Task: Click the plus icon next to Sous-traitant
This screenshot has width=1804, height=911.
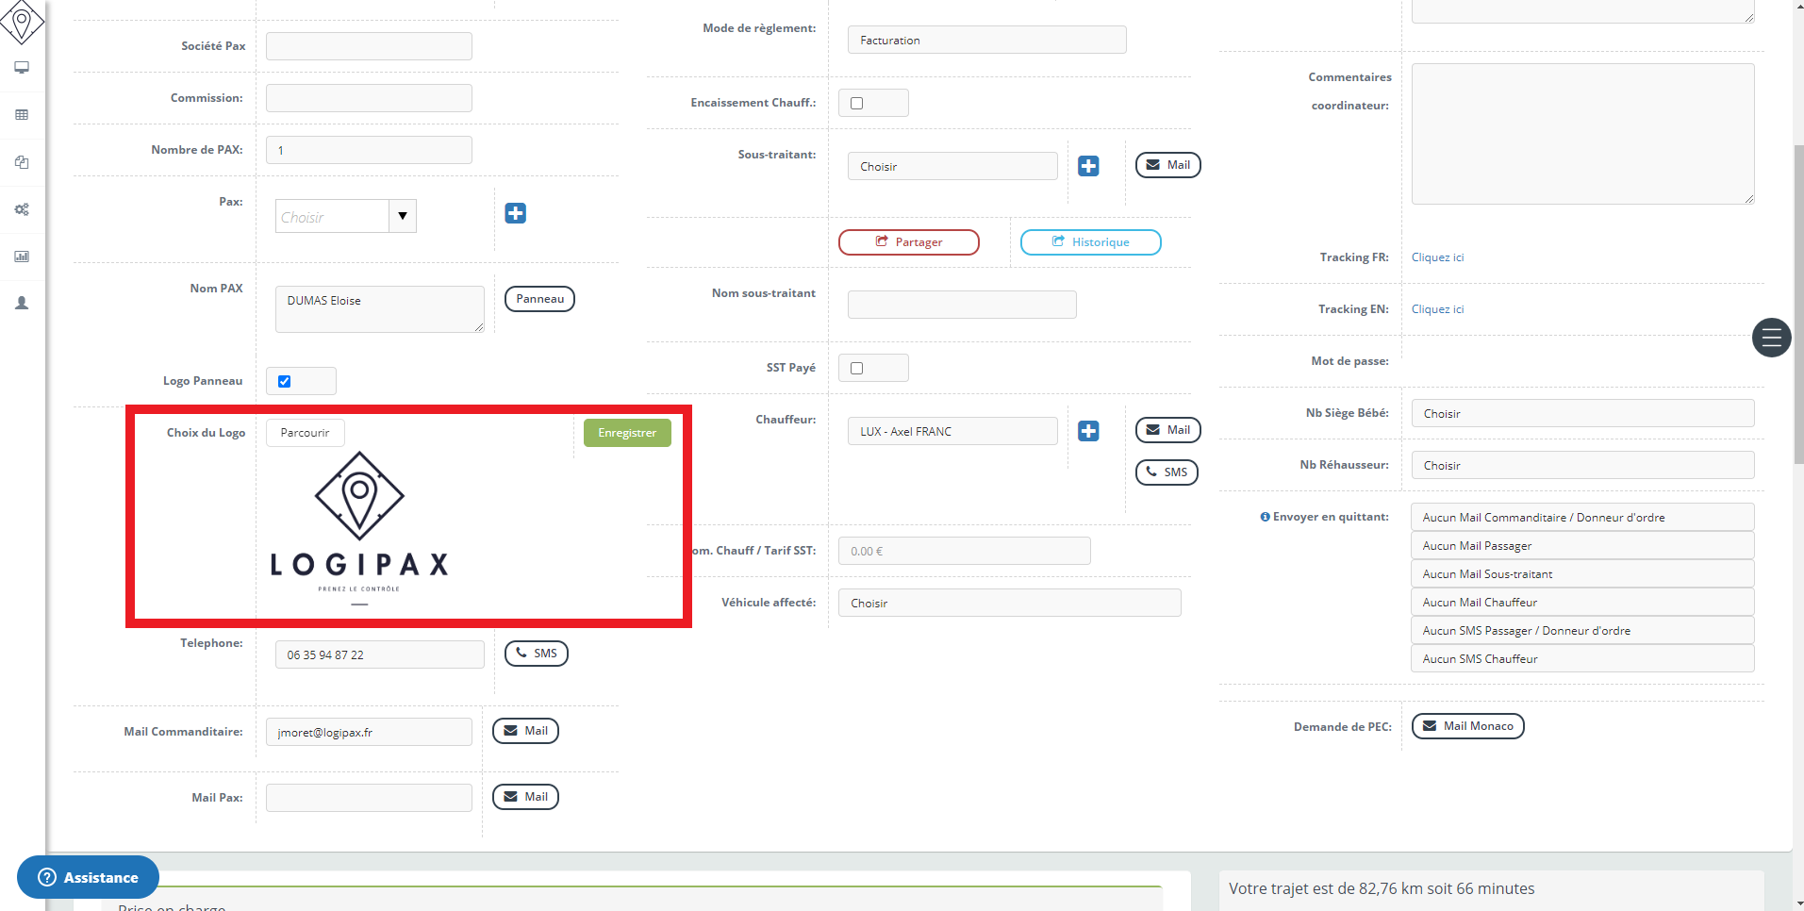Action: pos(1088,166)
